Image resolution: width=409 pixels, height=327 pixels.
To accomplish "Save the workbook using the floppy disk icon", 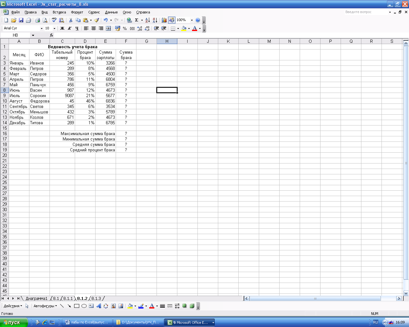I will pos(21,20).
